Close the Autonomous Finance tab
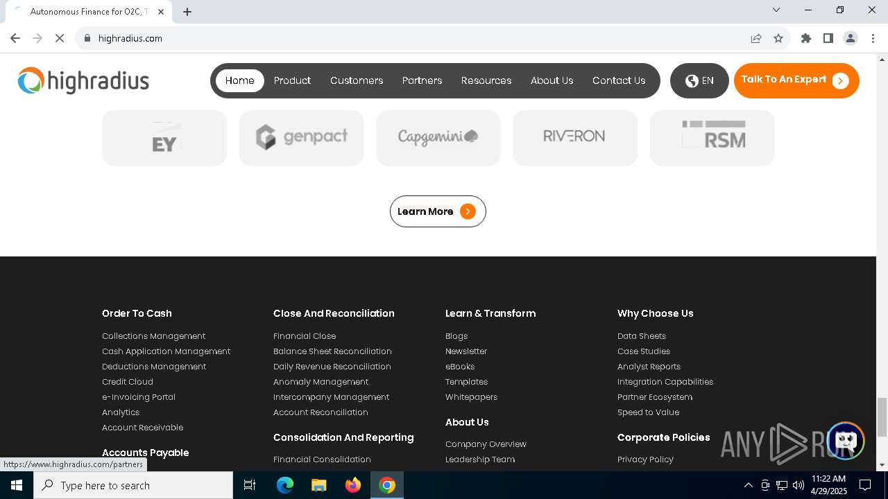 (x=161, y=11)
